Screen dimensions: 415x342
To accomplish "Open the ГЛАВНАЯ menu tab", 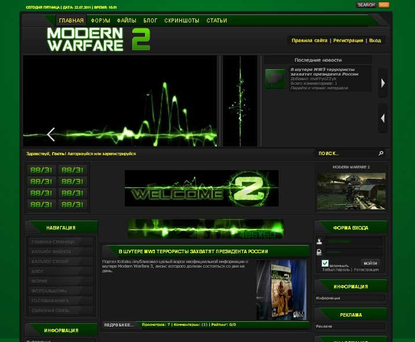I will (x=71, y=20).
